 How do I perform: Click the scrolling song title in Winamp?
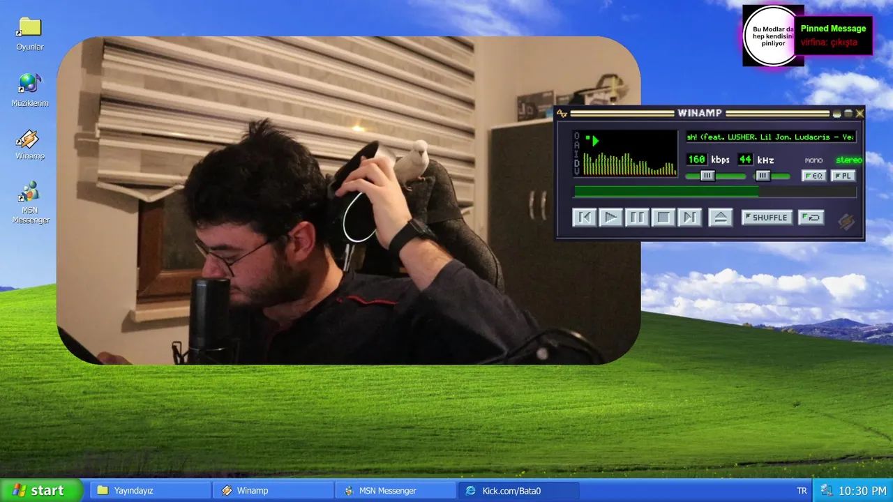pos(771,137)
